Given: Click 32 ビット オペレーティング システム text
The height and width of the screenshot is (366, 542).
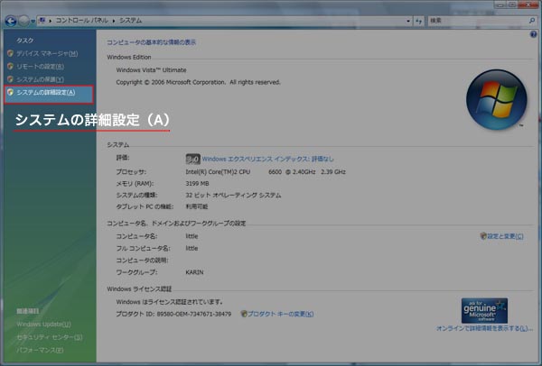Looking at the screenshot, I should (x=233, y=196).
